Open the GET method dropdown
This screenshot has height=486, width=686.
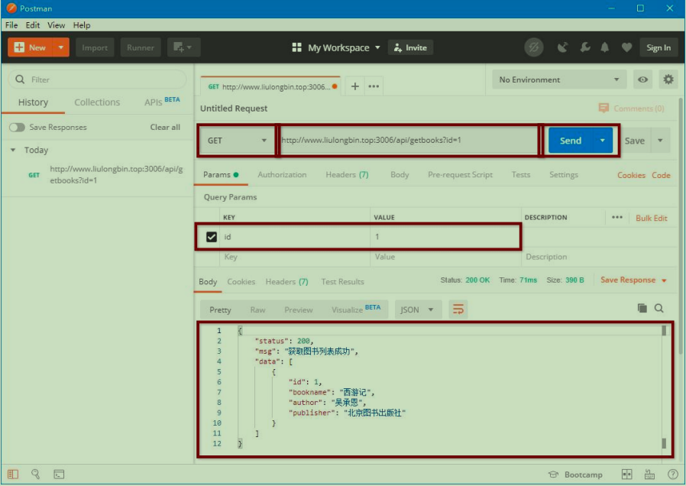coord(237,141)
